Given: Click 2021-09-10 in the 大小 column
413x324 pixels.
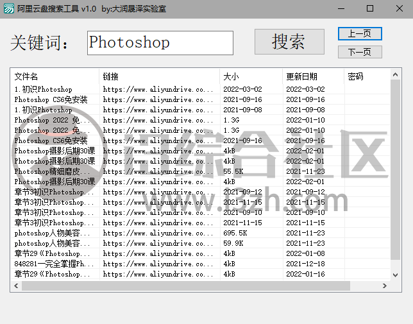Looking at the screenshot, I should (242, 212).
